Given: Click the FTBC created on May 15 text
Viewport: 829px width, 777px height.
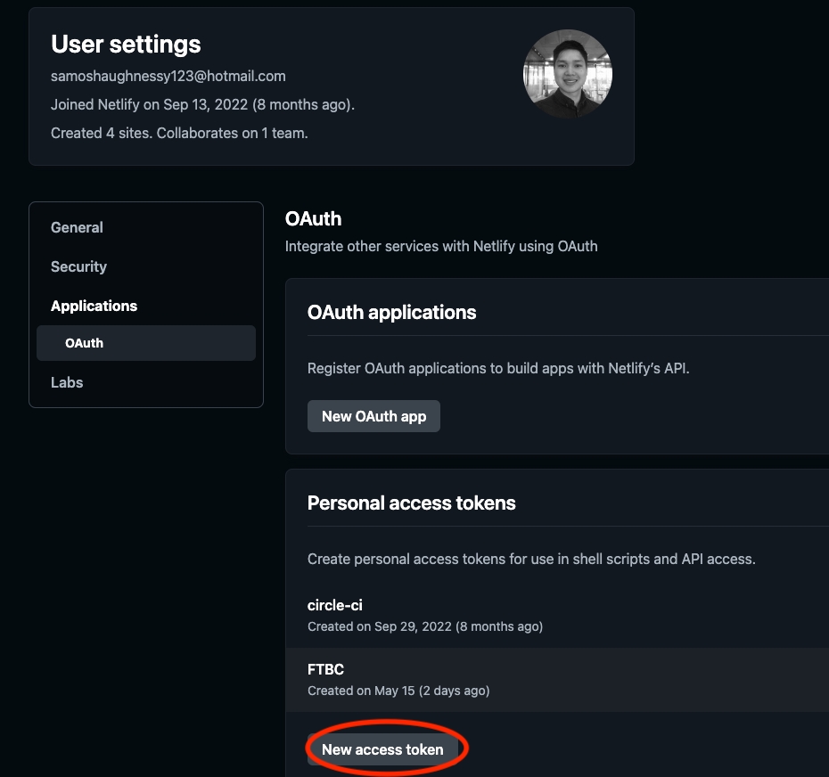Looking at the screenshot, I should coord(398,691).
